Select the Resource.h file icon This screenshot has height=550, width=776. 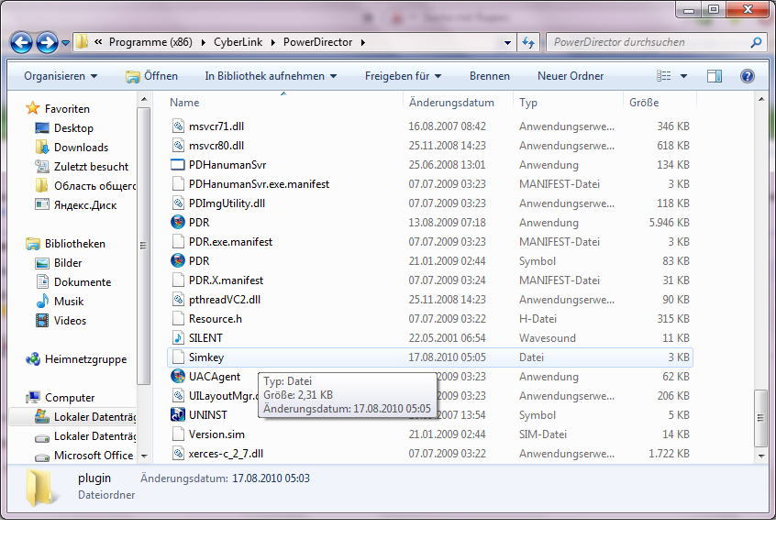tap(178, 319)
